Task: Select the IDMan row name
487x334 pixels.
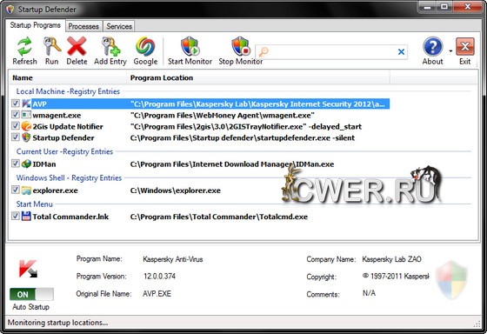Action: [44, 164]
